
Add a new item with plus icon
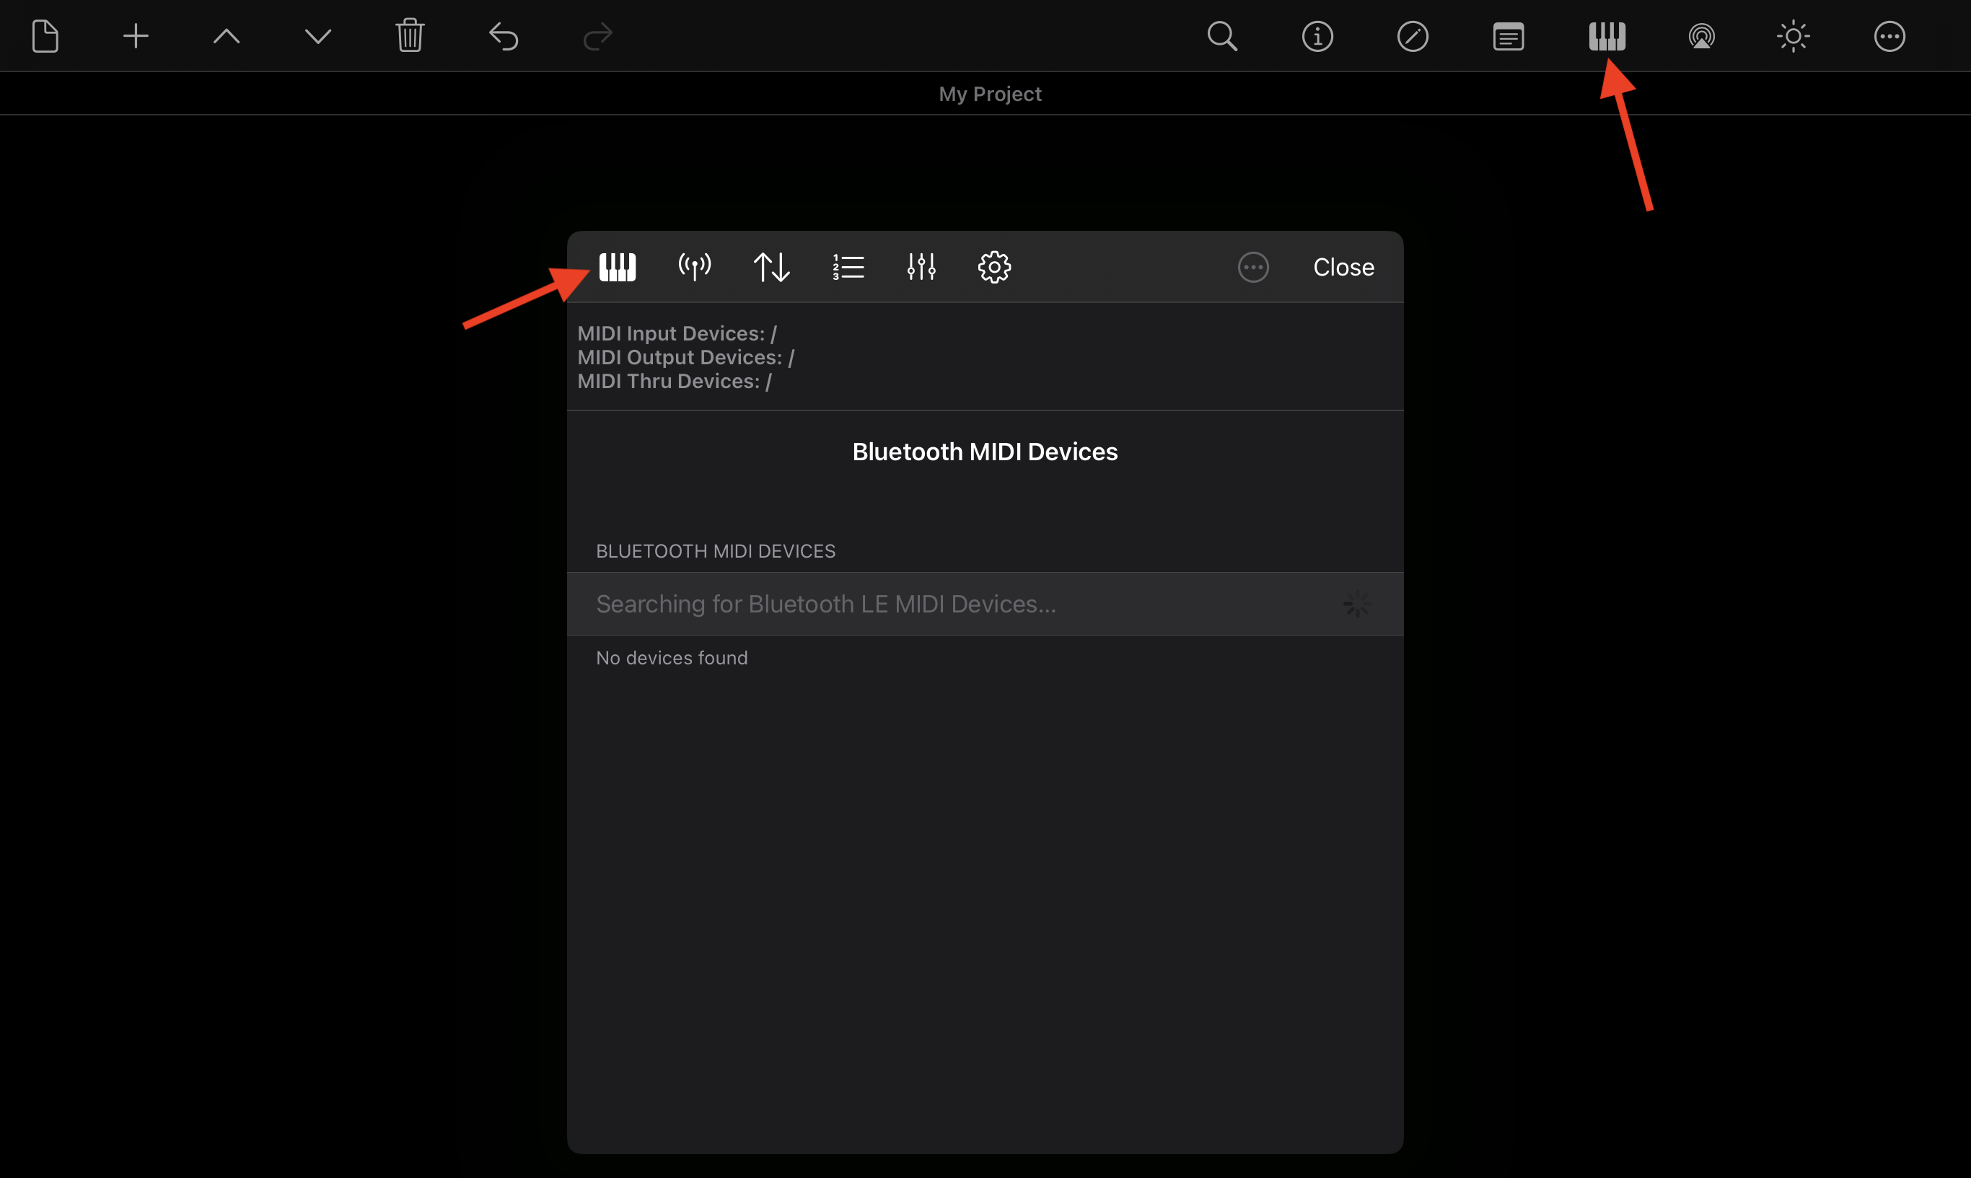(x=136, y=37)
